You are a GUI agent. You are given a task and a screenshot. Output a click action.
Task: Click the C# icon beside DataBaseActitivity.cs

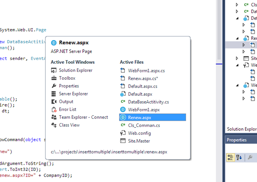tap(123, 102)
